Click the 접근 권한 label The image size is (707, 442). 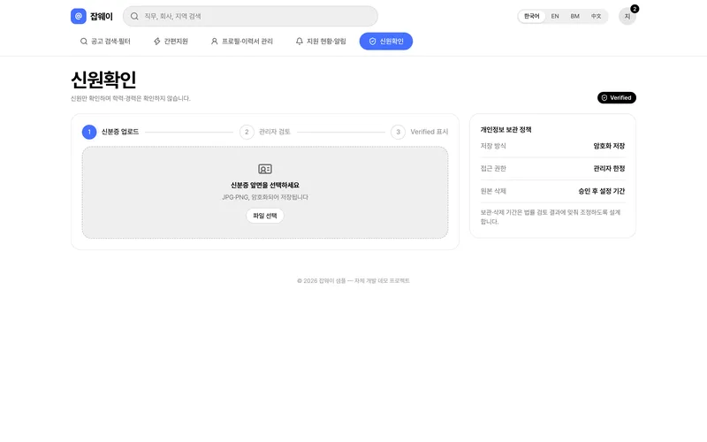click(493, 168)
